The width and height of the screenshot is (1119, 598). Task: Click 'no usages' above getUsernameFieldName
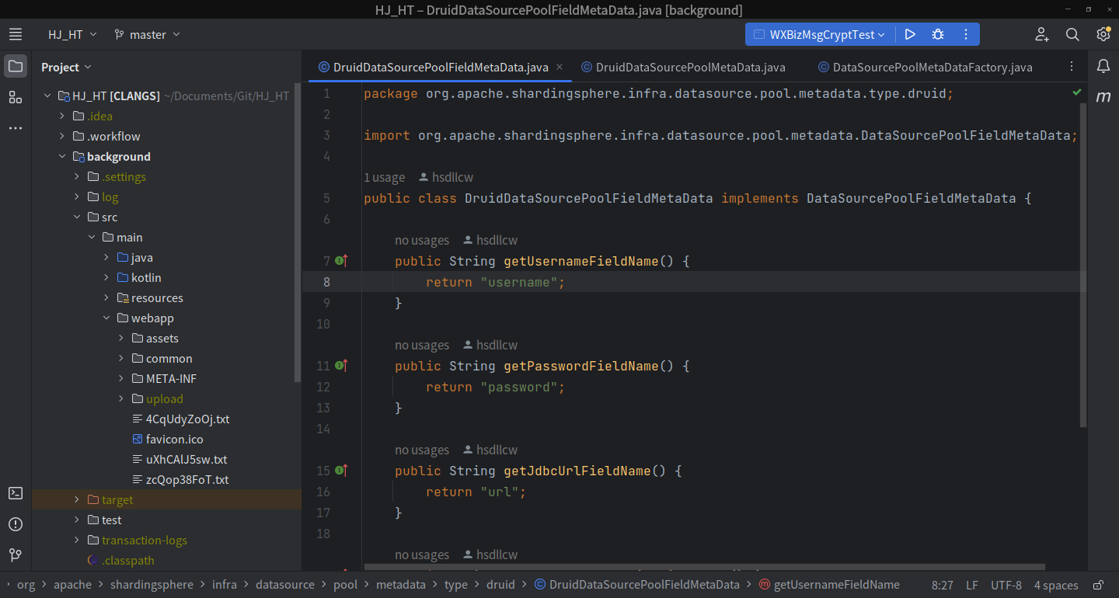(x=422, y=240)
